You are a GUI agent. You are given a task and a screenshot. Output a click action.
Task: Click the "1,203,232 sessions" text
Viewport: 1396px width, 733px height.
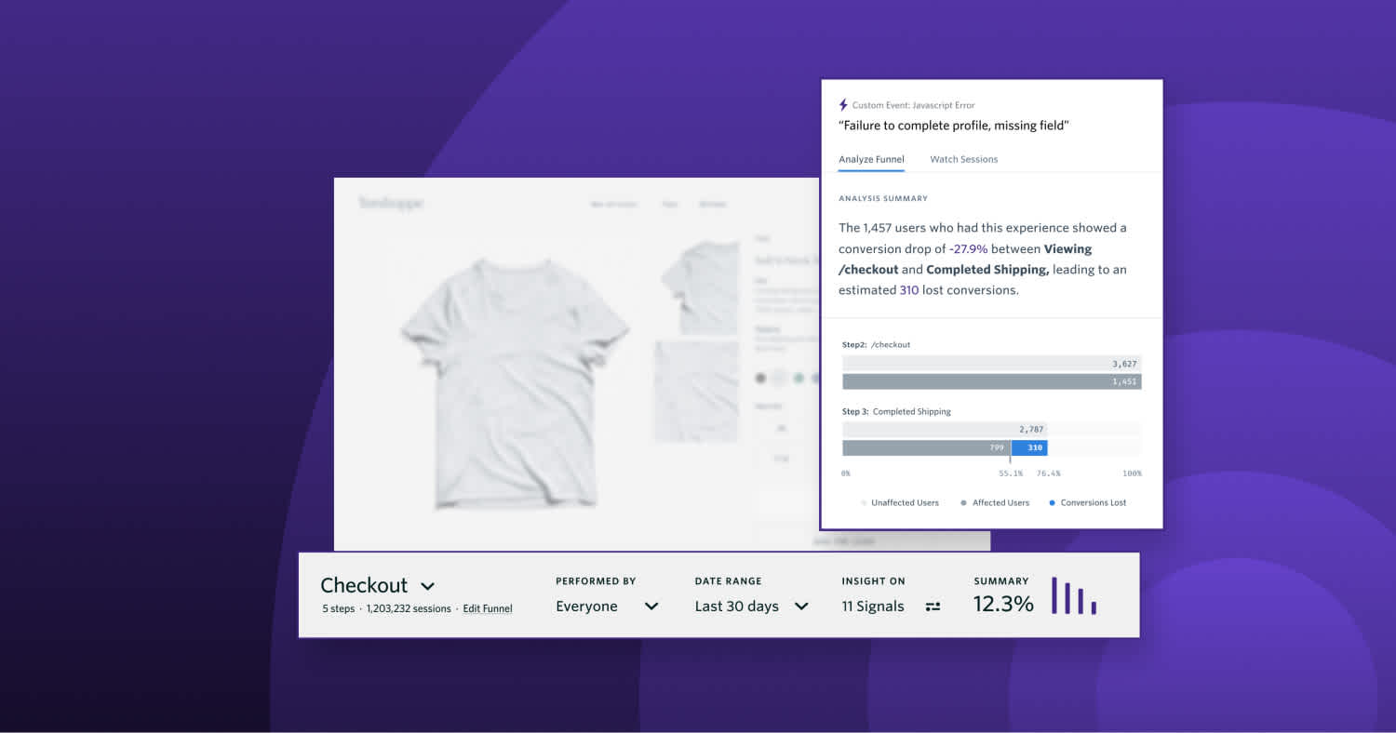click(x=409, y=608)
